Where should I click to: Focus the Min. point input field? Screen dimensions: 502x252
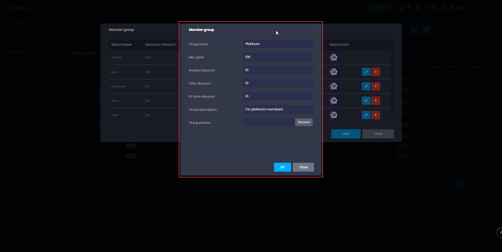point(278,57)
